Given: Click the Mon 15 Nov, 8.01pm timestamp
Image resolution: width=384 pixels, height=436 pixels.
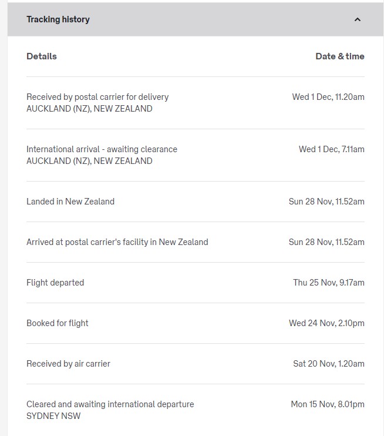Looking at the screenshot, I should [x=328, y=404].
